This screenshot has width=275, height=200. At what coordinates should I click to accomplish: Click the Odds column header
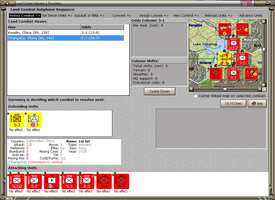tap(102, 27)
